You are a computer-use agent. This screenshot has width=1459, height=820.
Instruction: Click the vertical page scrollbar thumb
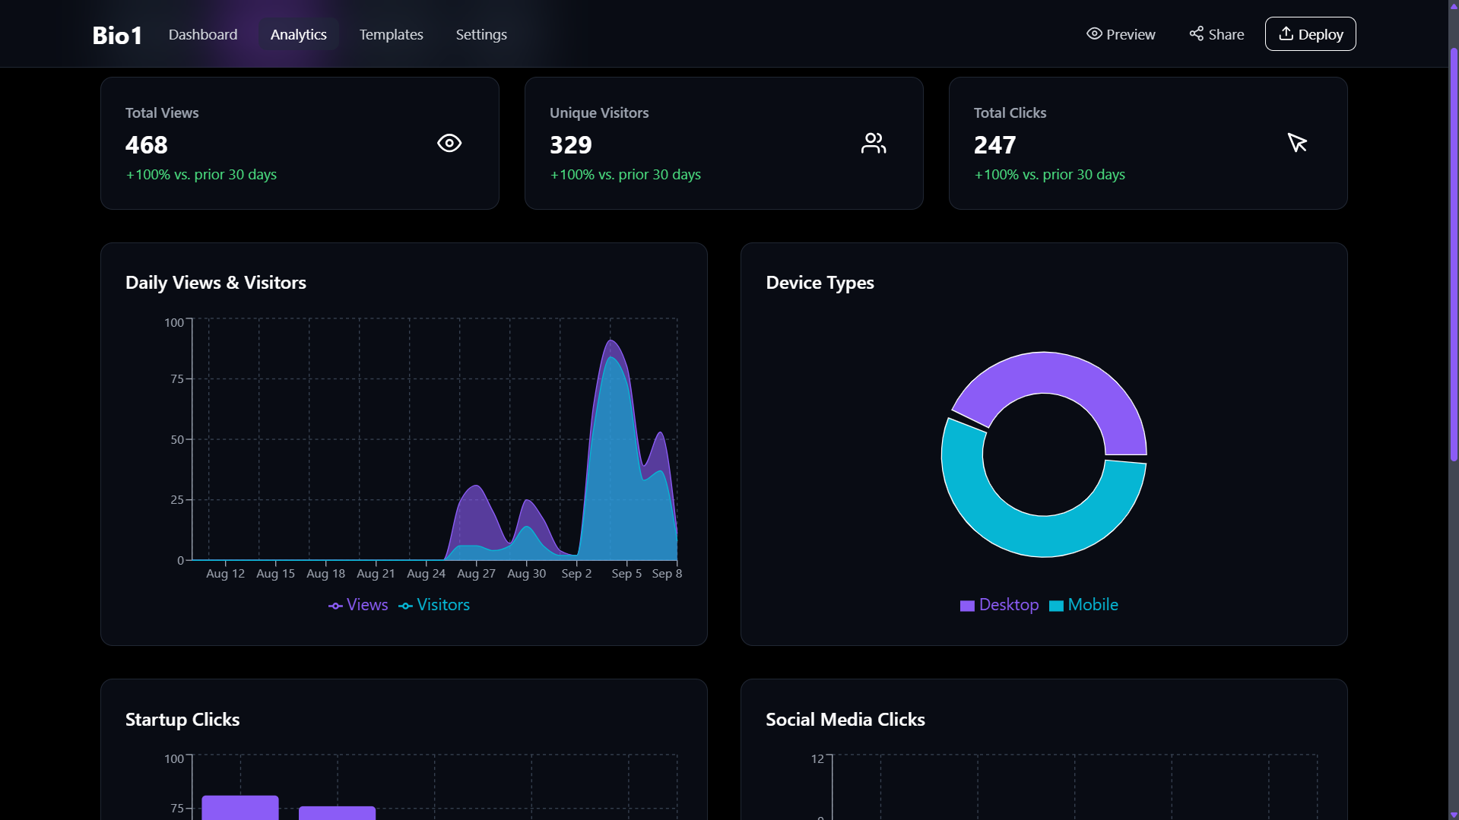1453,255
